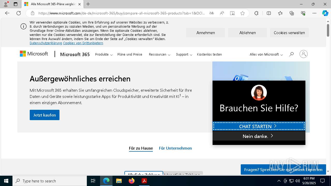Dismiss help popup with Nein danke
Screen dimensions: 331x186
click(259, 136)
